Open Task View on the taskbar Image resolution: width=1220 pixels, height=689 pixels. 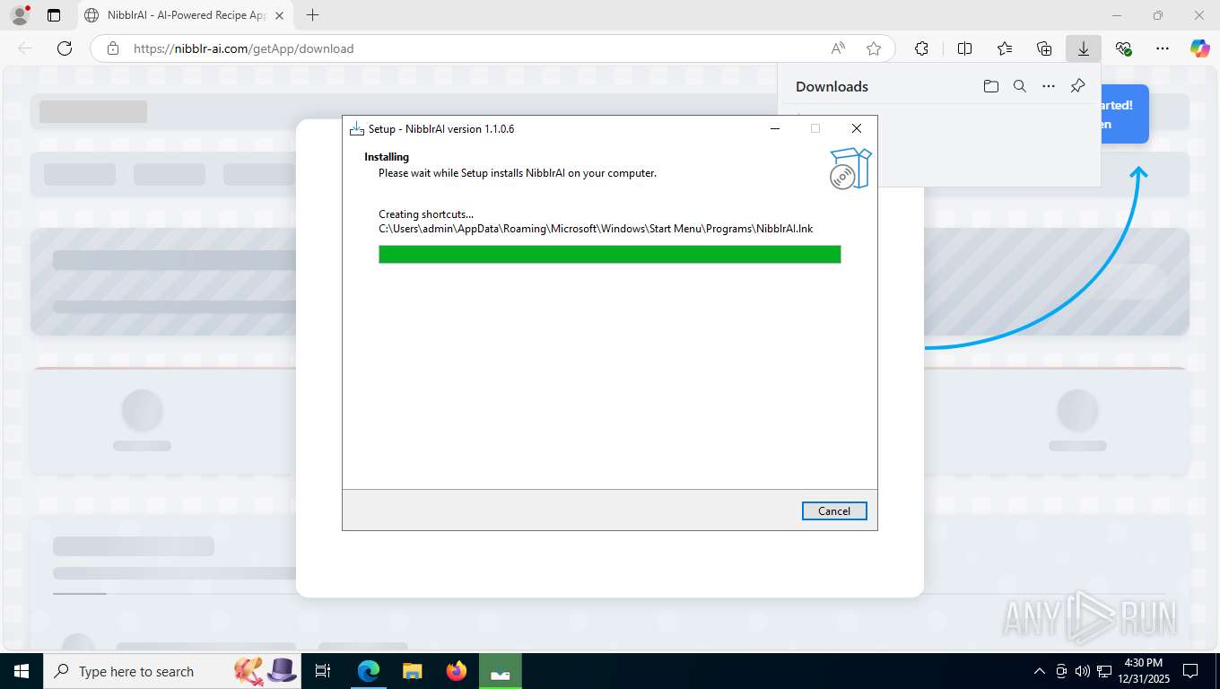coord(324,671)
